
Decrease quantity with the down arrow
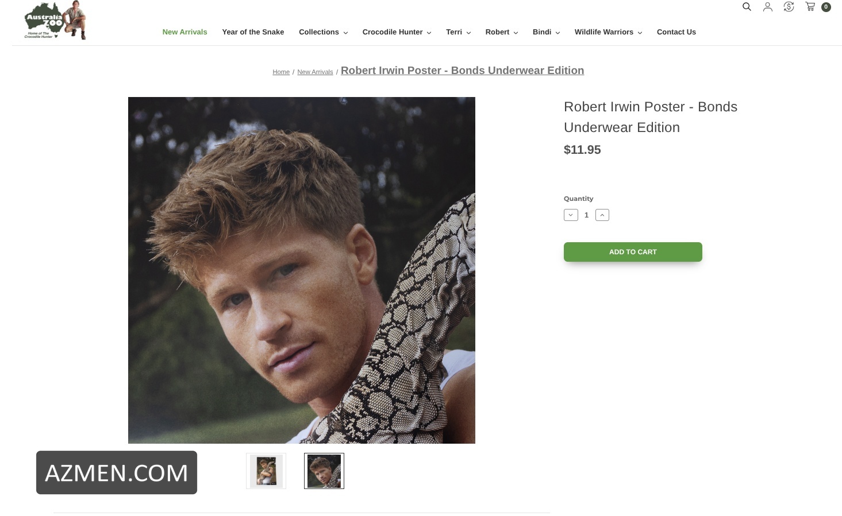[x=571, y=215]
